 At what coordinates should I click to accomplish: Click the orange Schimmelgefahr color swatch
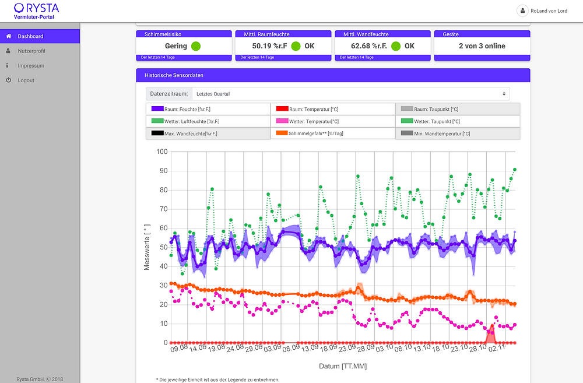pos(282,133)
